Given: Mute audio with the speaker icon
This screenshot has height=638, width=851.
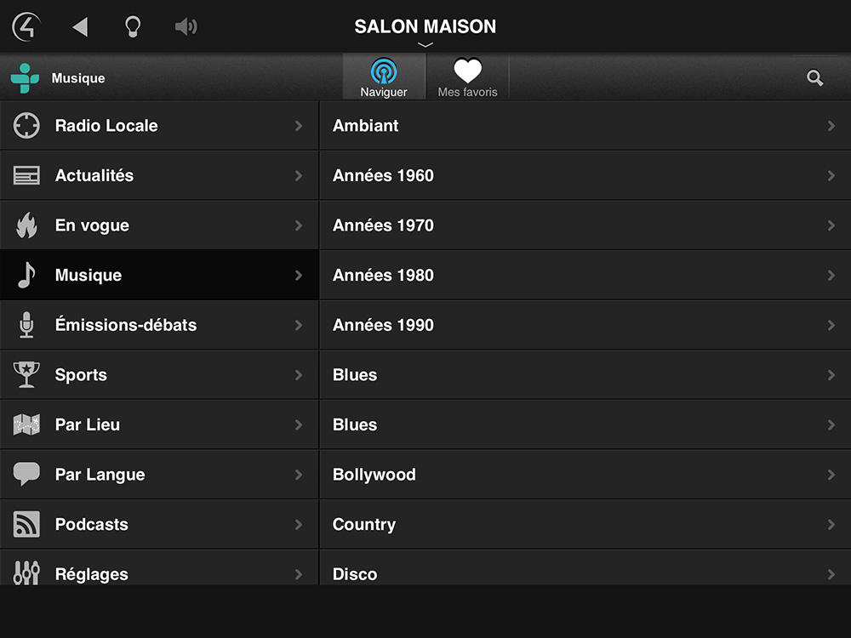Looking at the screenshot, I should coord(186,26).
